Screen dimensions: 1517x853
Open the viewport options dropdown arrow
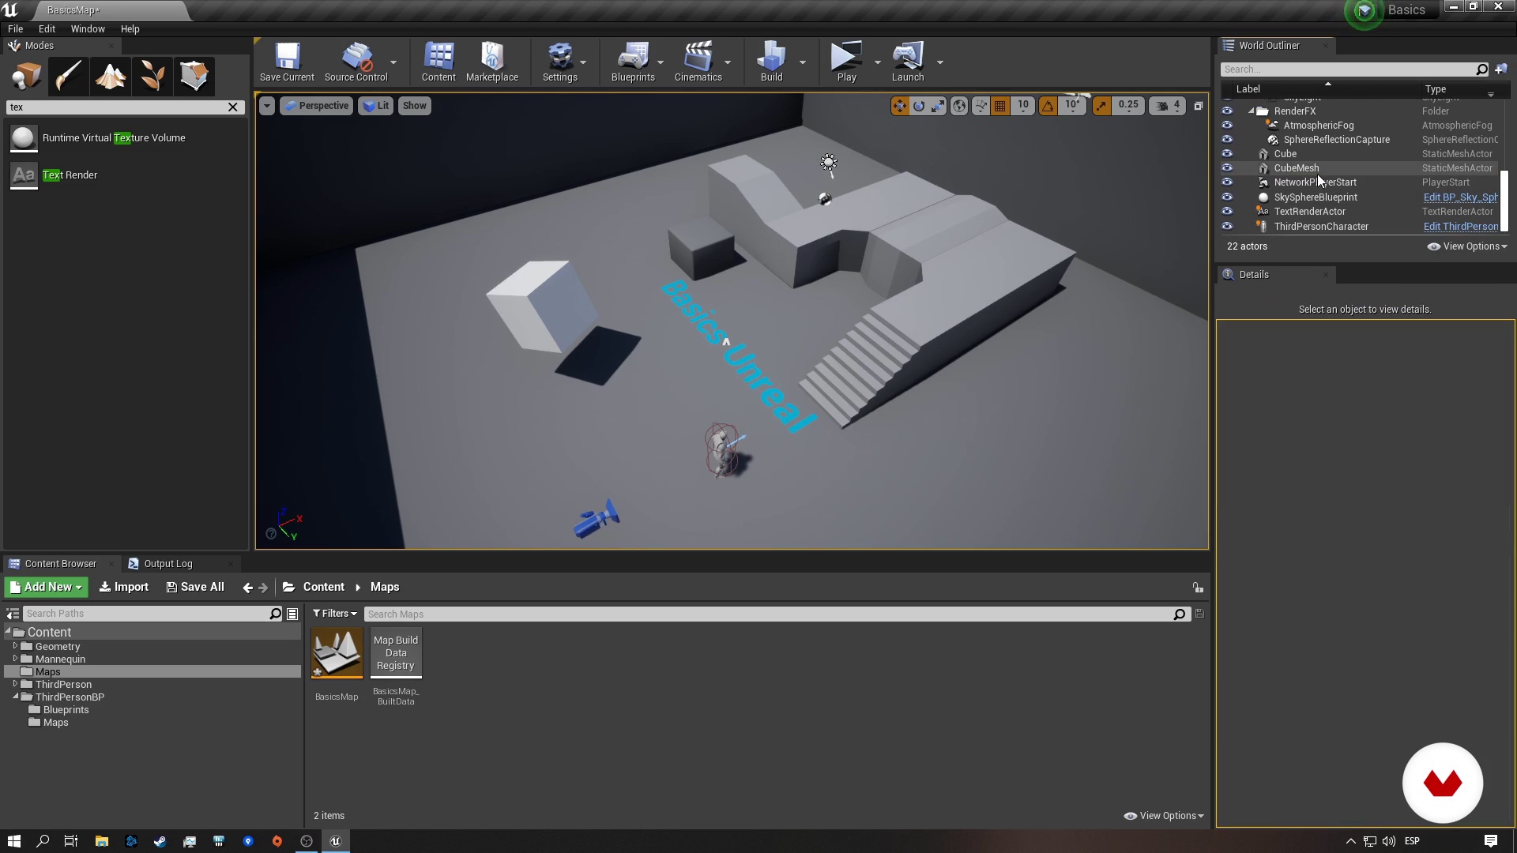pos(267,106)
